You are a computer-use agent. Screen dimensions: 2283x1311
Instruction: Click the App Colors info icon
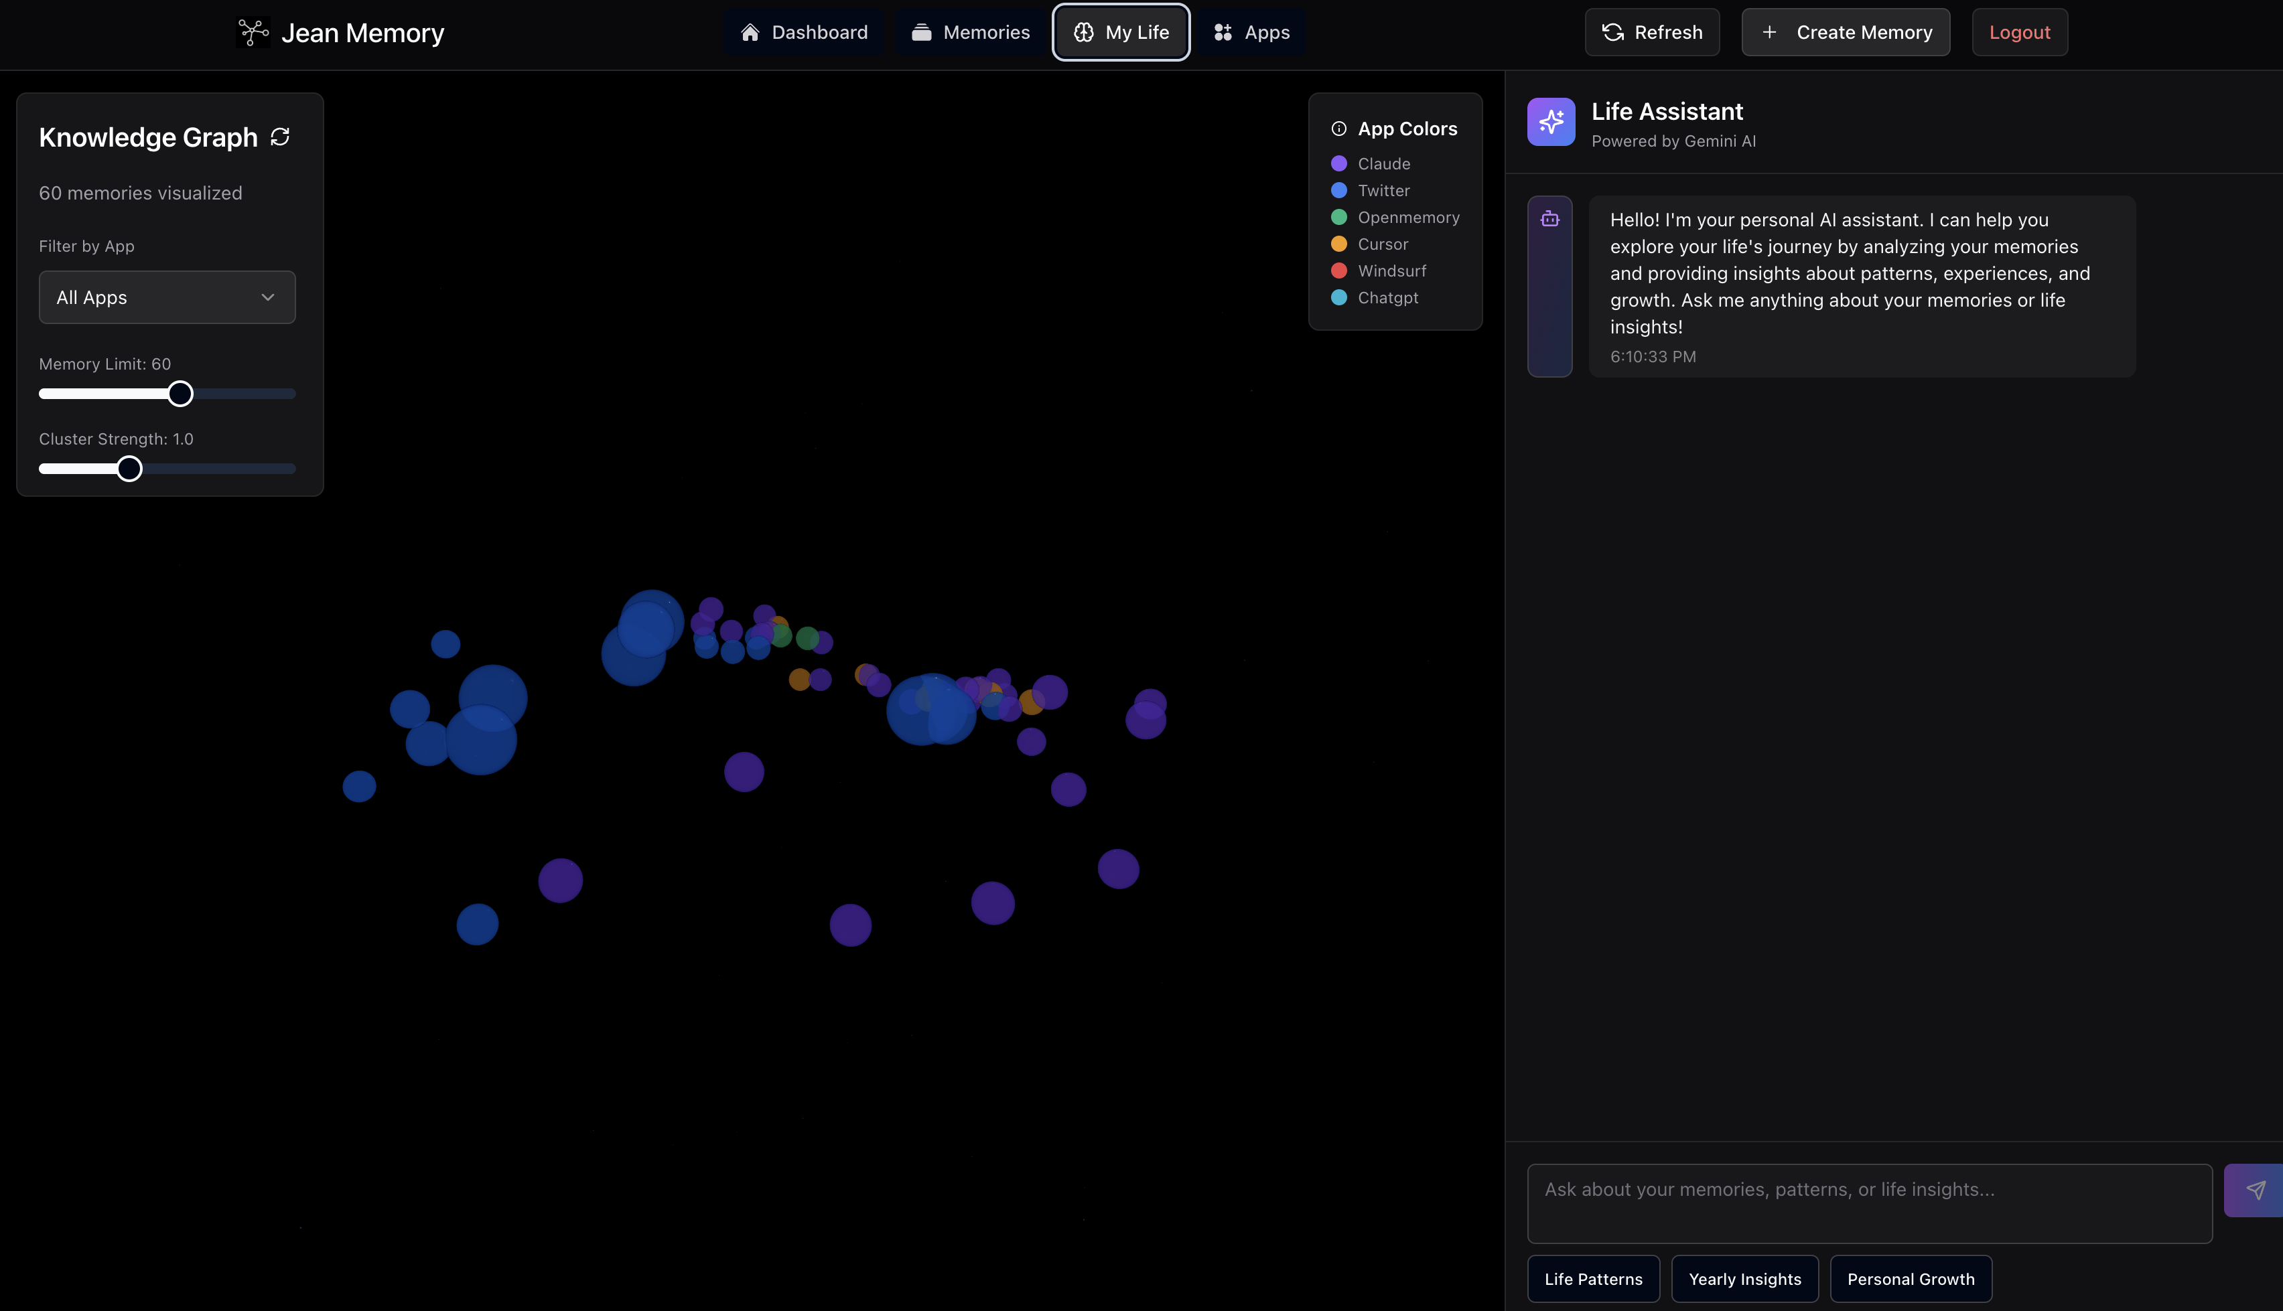click(1339, 129)
